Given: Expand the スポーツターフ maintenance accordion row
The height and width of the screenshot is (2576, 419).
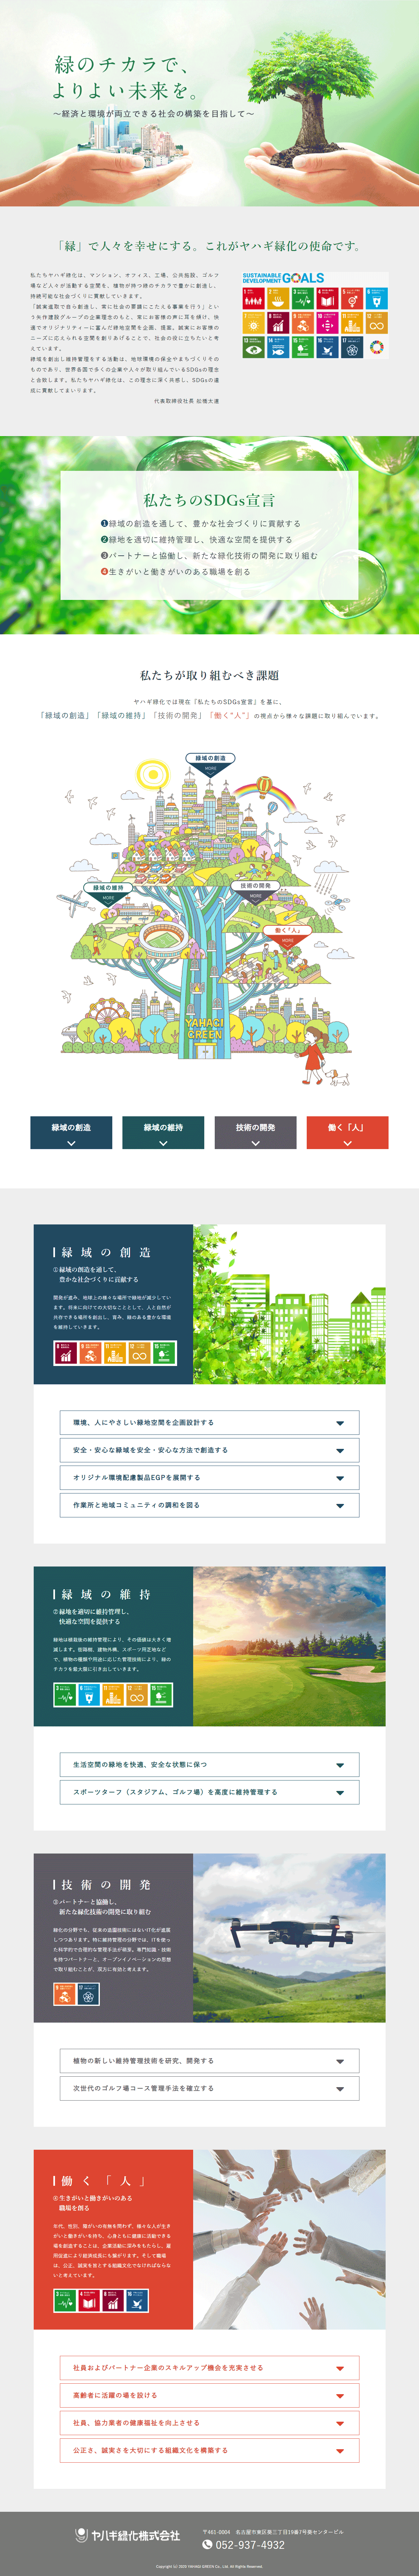Looking at the screenshot, I should point(209,1792).
